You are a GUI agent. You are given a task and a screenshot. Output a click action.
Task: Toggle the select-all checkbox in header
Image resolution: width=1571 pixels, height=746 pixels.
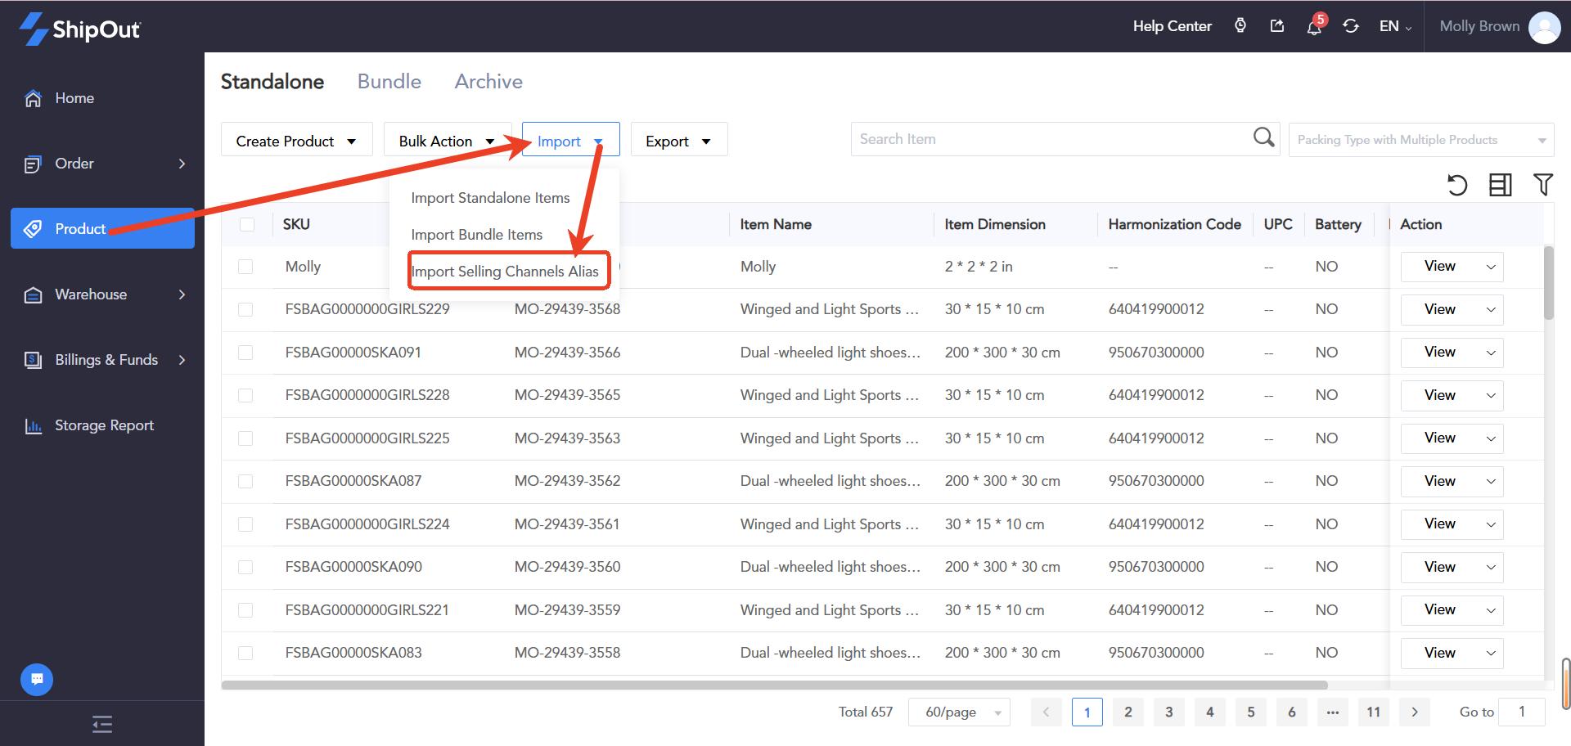(x=247, y=224)
